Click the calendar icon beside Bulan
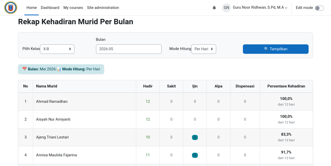The image size is (331, 166). (24, 69)
